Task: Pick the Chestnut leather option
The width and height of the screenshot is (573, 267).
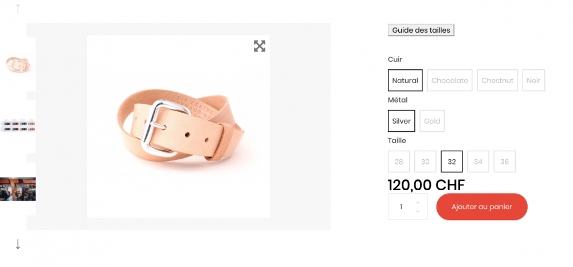Action: coord(497,81)
